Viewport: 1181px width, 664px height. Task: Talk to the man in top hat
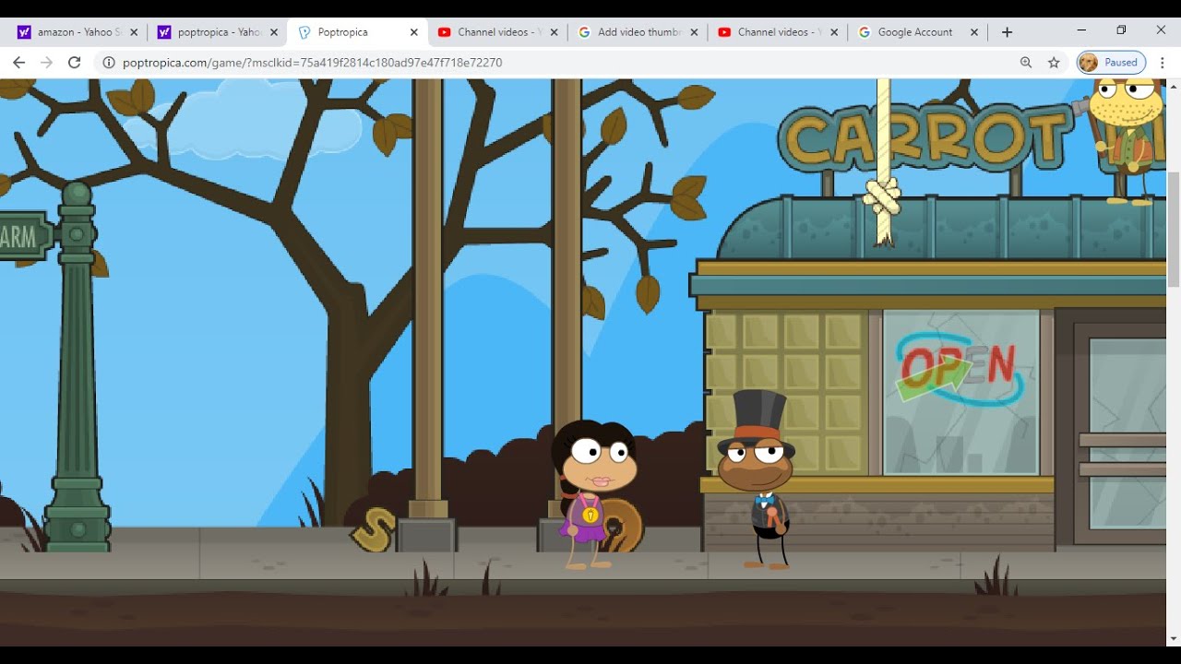pos(758,480)
